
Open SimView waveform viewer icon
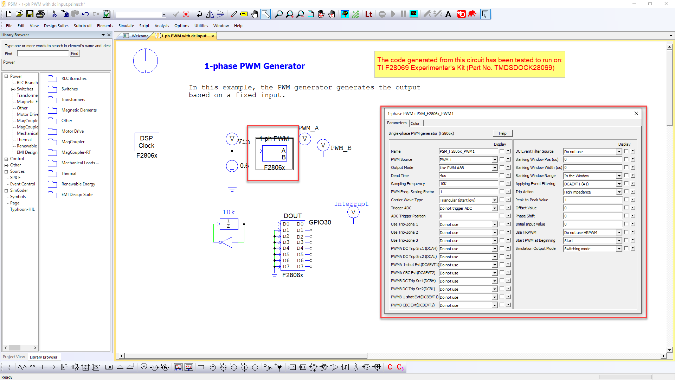414,14
